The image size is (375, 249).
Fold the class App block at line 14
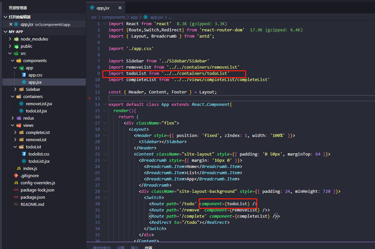[x=105, y=105]
